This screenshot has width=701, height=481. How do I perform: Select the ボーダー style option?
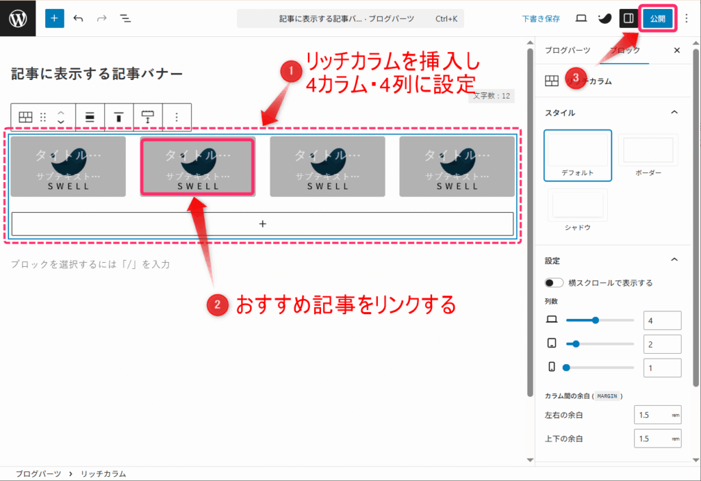tap(648, 155)
